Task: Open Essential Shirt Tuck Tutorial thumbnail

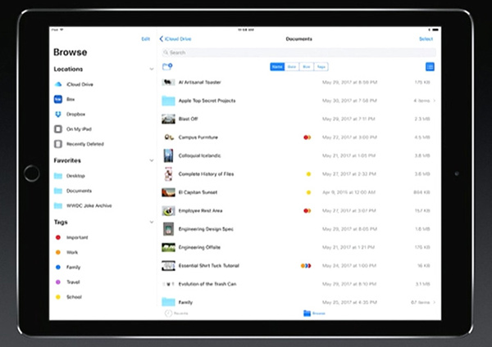Action: point(168,266)
